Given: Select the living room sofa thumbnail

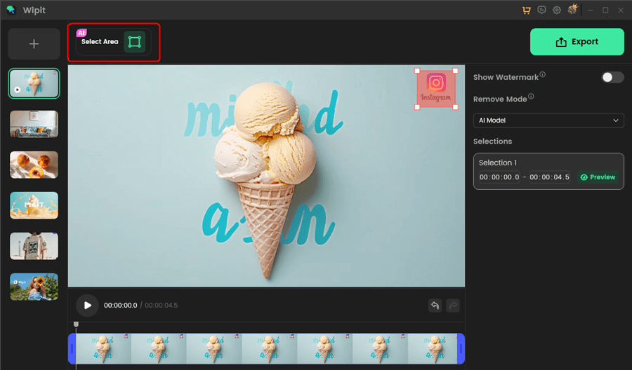Looking at the screenshot, I should [x=34, y=124].
